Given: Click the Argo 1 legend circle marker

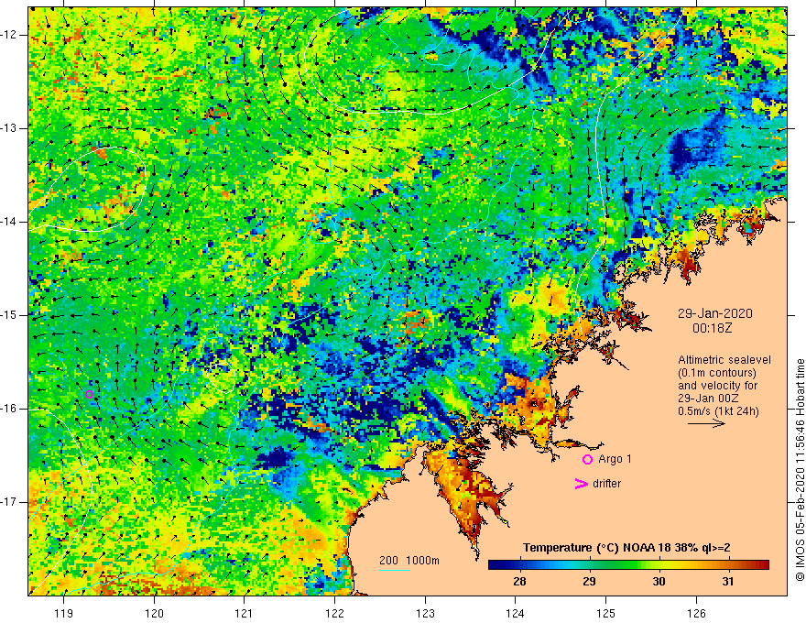Looking at the screenshot, I should (587, 460).
